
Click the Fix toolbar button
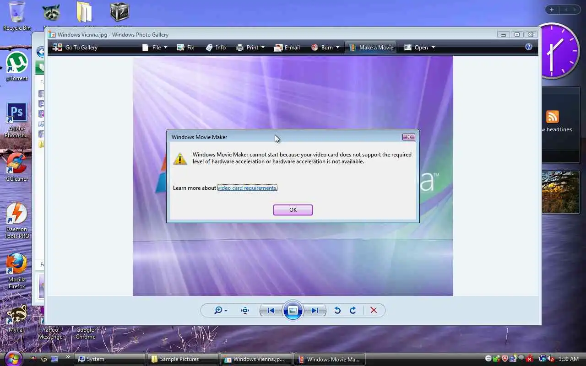click(185, 47)
